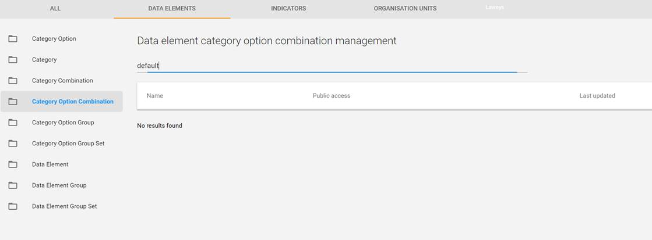Open the INDICATORS tab

288,9
